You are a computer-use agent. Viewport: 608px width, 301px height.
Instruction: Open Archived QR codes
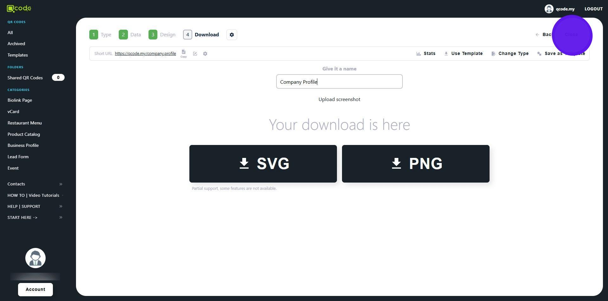tap(16, 44)
